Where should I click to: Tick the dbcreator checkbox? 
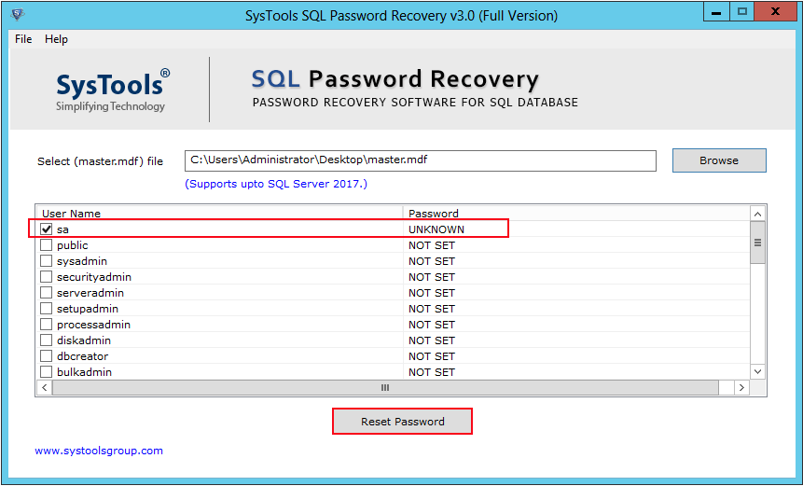point(46,356)
